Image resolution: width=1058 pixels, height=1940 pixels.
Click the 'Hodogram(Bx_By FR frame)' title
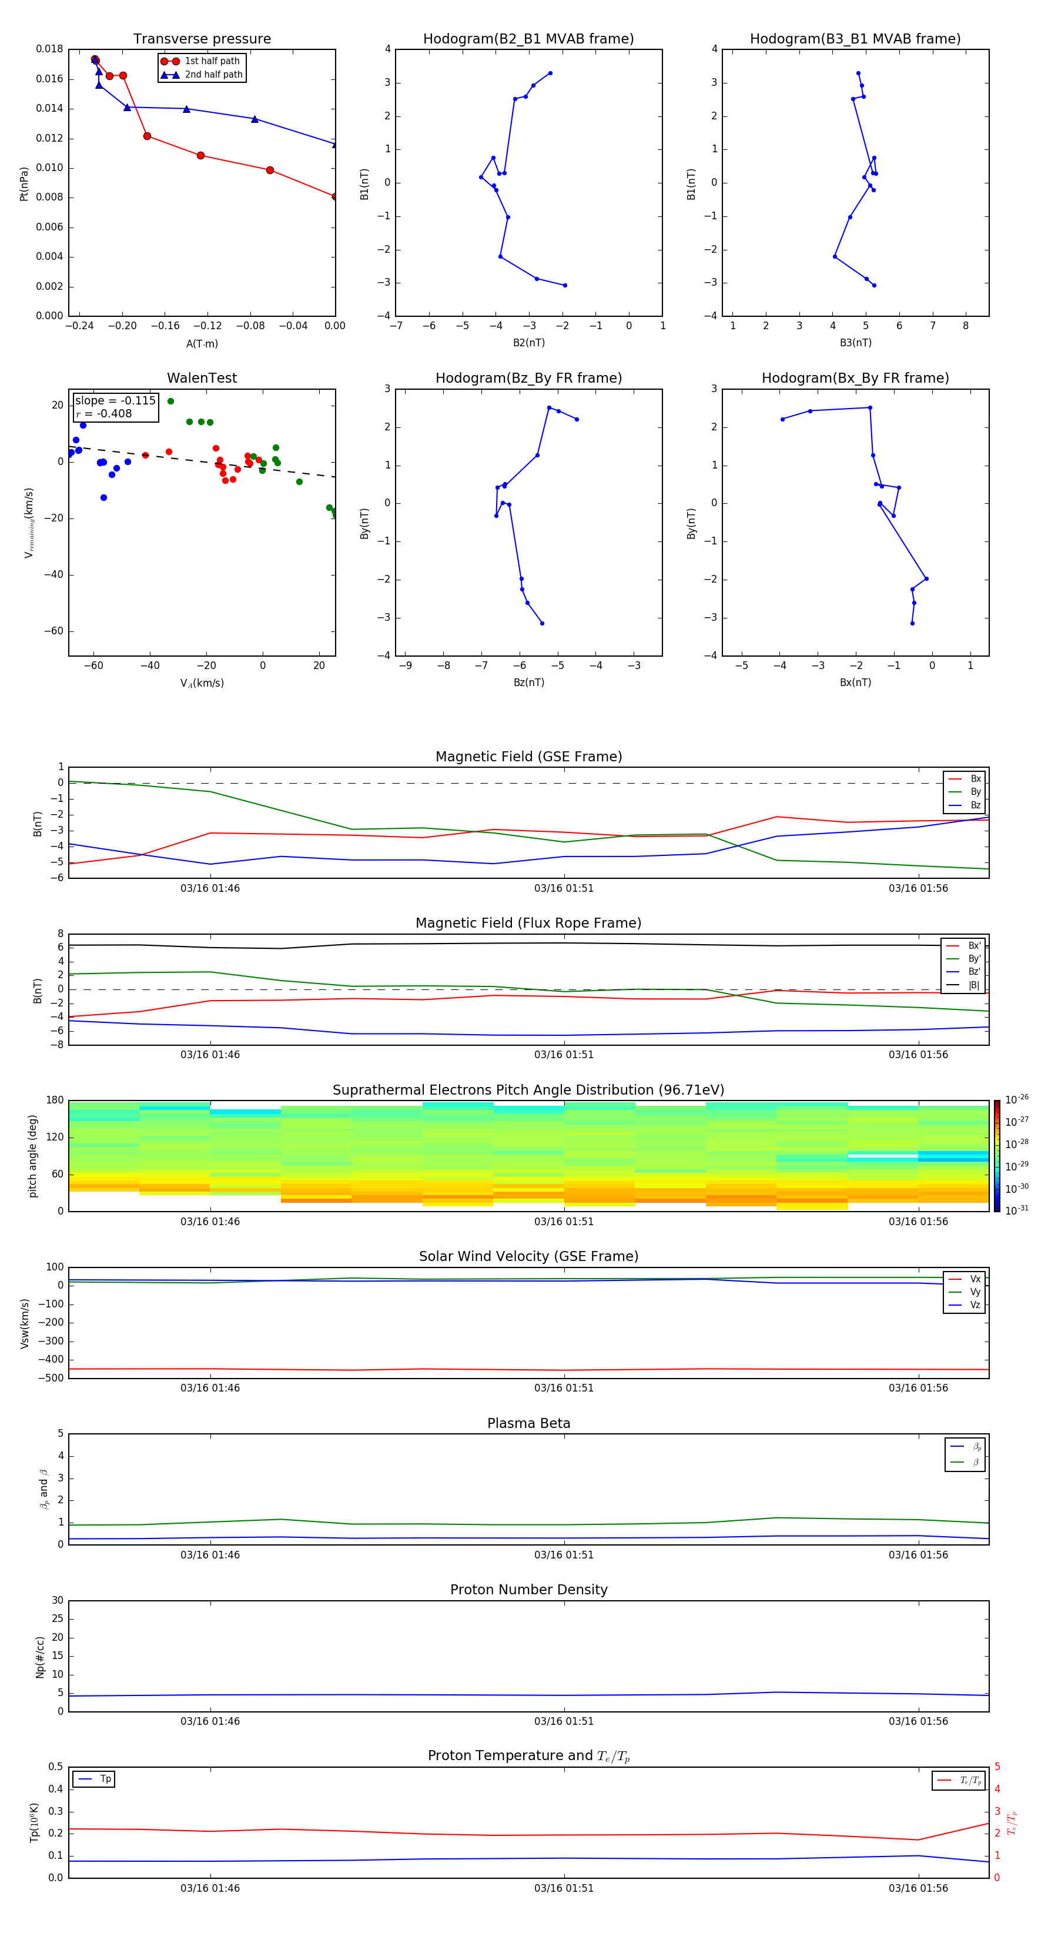click(855, 378)
